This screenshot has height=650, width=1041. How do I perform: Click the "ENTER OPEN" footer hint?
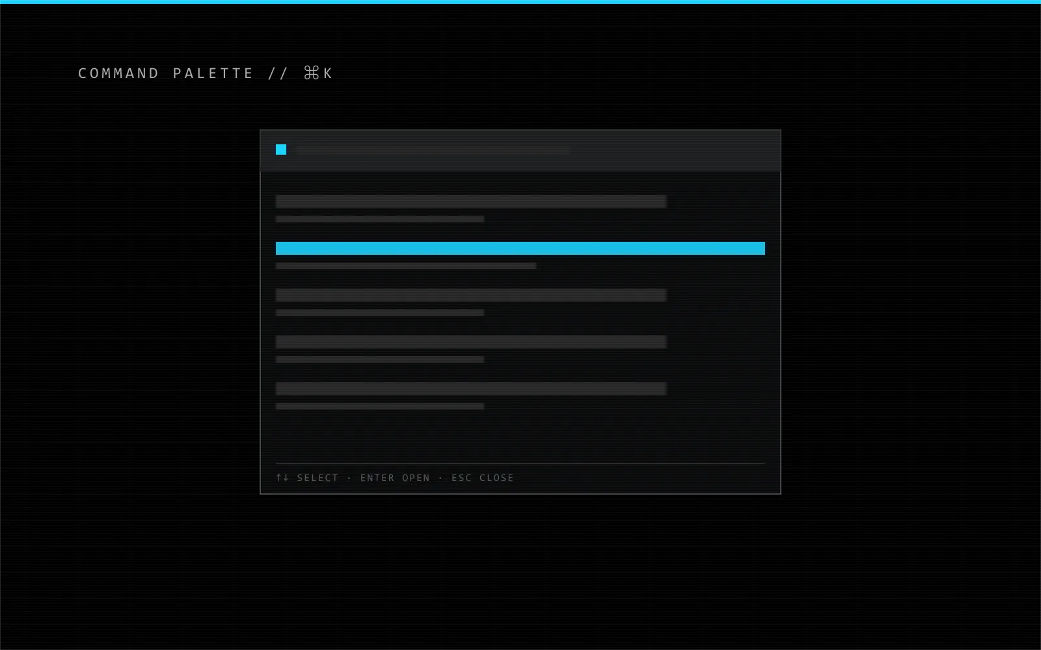tap(395, 478)
